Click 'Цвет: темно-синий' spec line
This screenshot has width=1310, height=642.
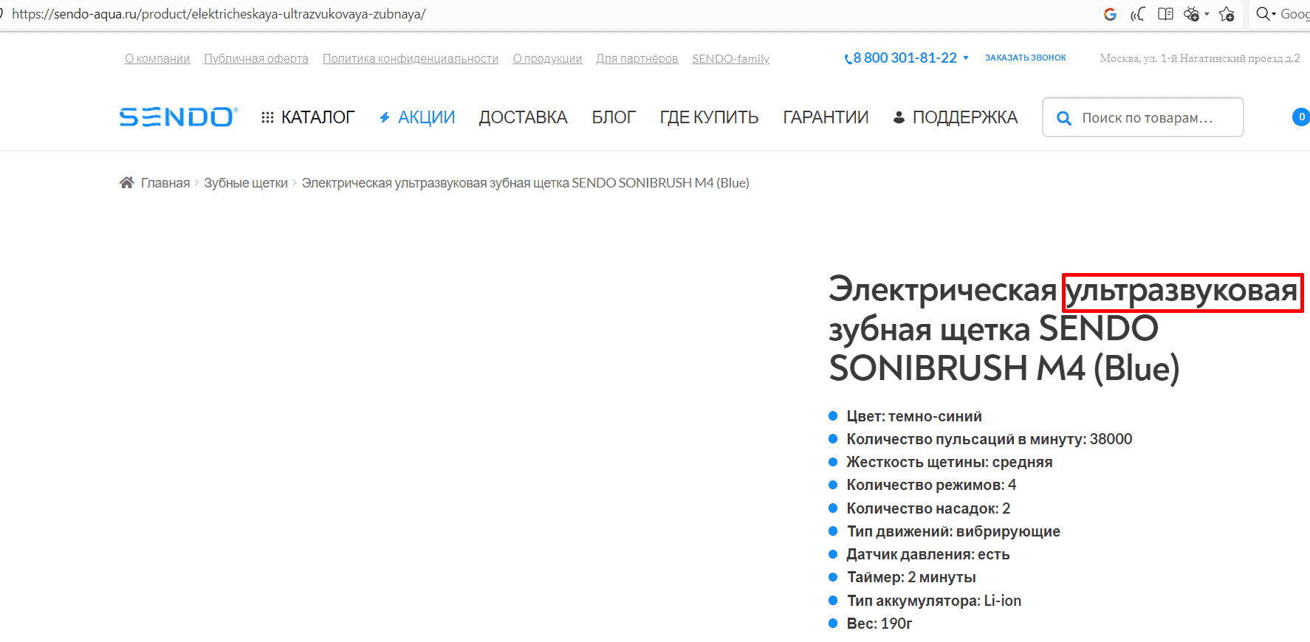point(914,416)
